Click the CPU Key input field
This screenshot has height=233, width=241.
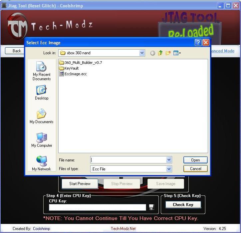[97, 207]
